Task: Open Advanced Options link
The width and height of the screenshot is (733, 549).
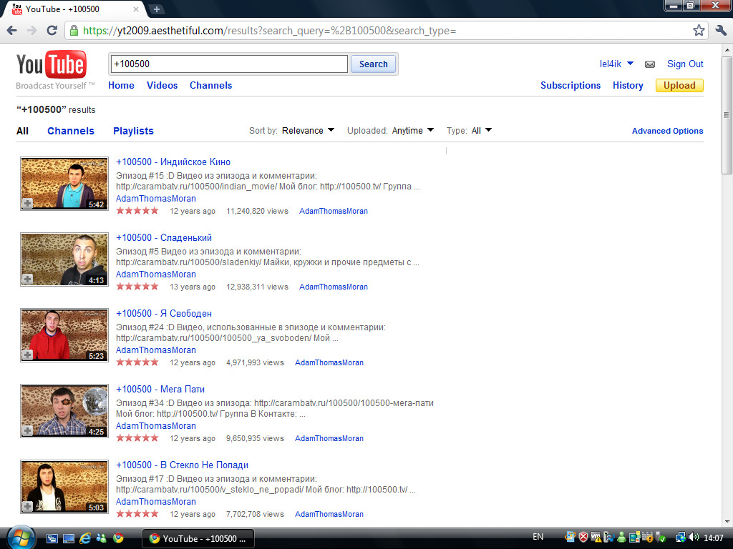Action: tap(667, 131)
